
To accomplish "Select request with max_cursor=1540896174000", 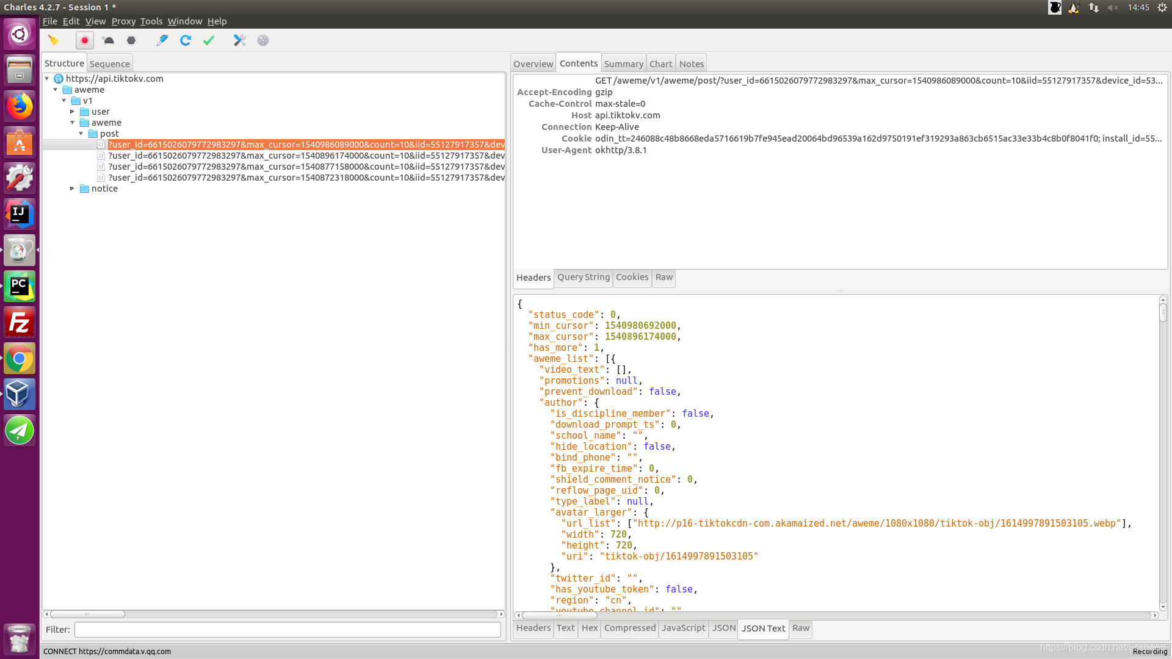I will tap(306, 156).
